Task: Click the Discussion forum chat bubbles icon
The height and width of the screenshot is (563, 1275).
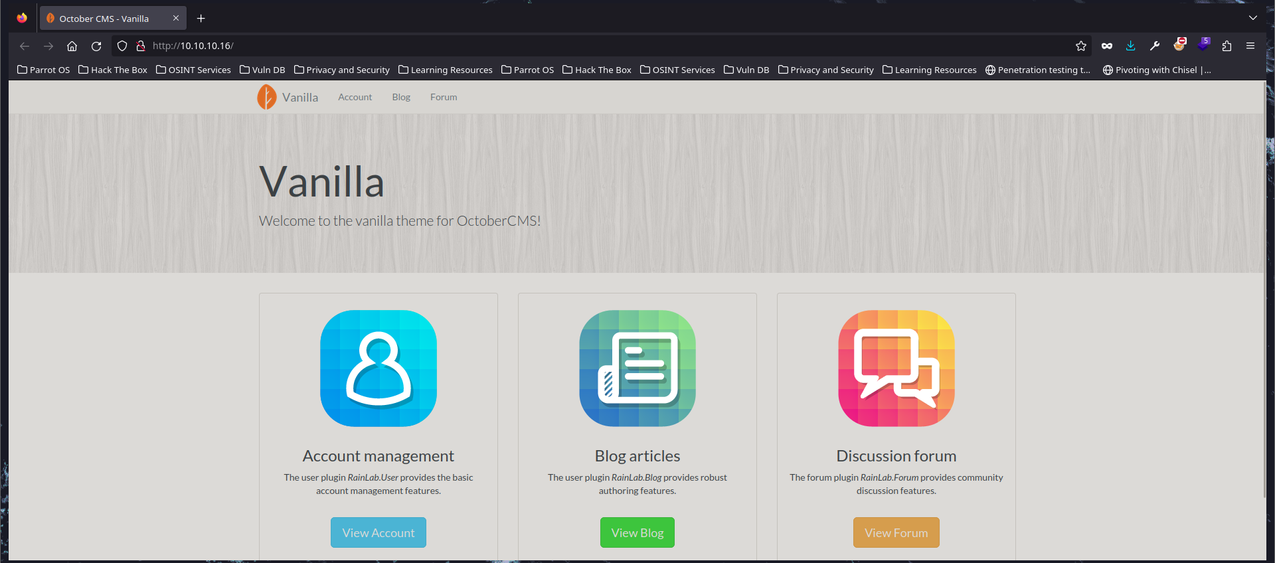Action: coord(896,368)
